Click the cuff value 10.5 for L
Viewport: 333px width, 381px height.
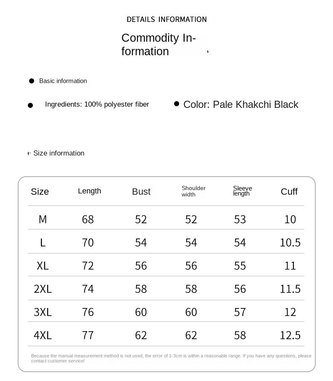click(290, 243)
